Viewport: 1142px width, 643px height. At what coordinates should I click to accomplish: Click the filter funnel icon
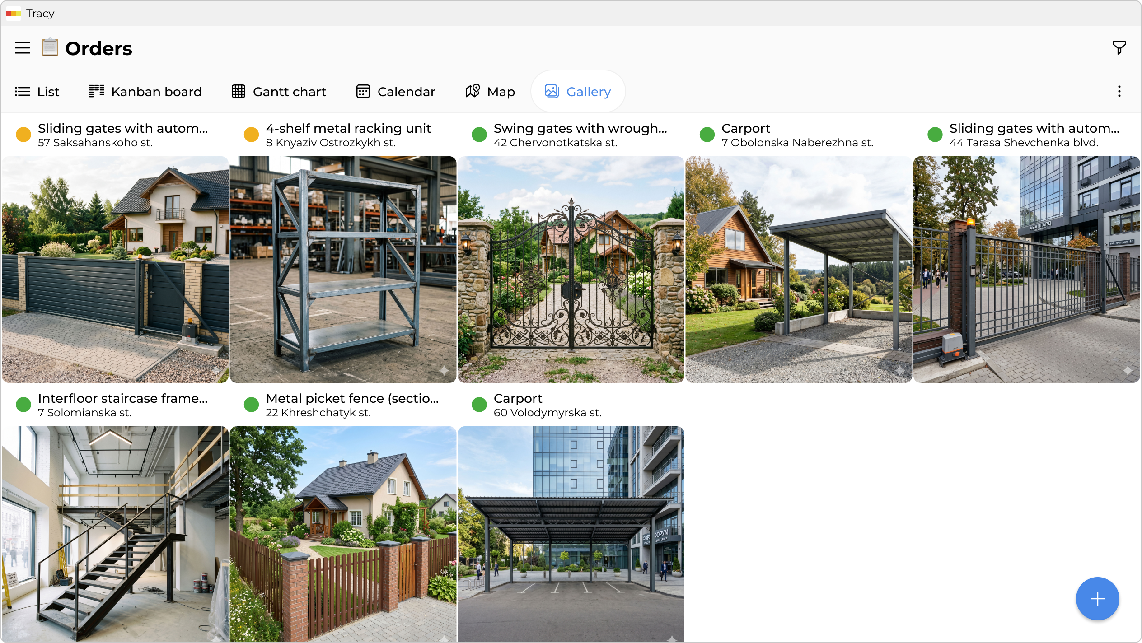coord(1119,47)
